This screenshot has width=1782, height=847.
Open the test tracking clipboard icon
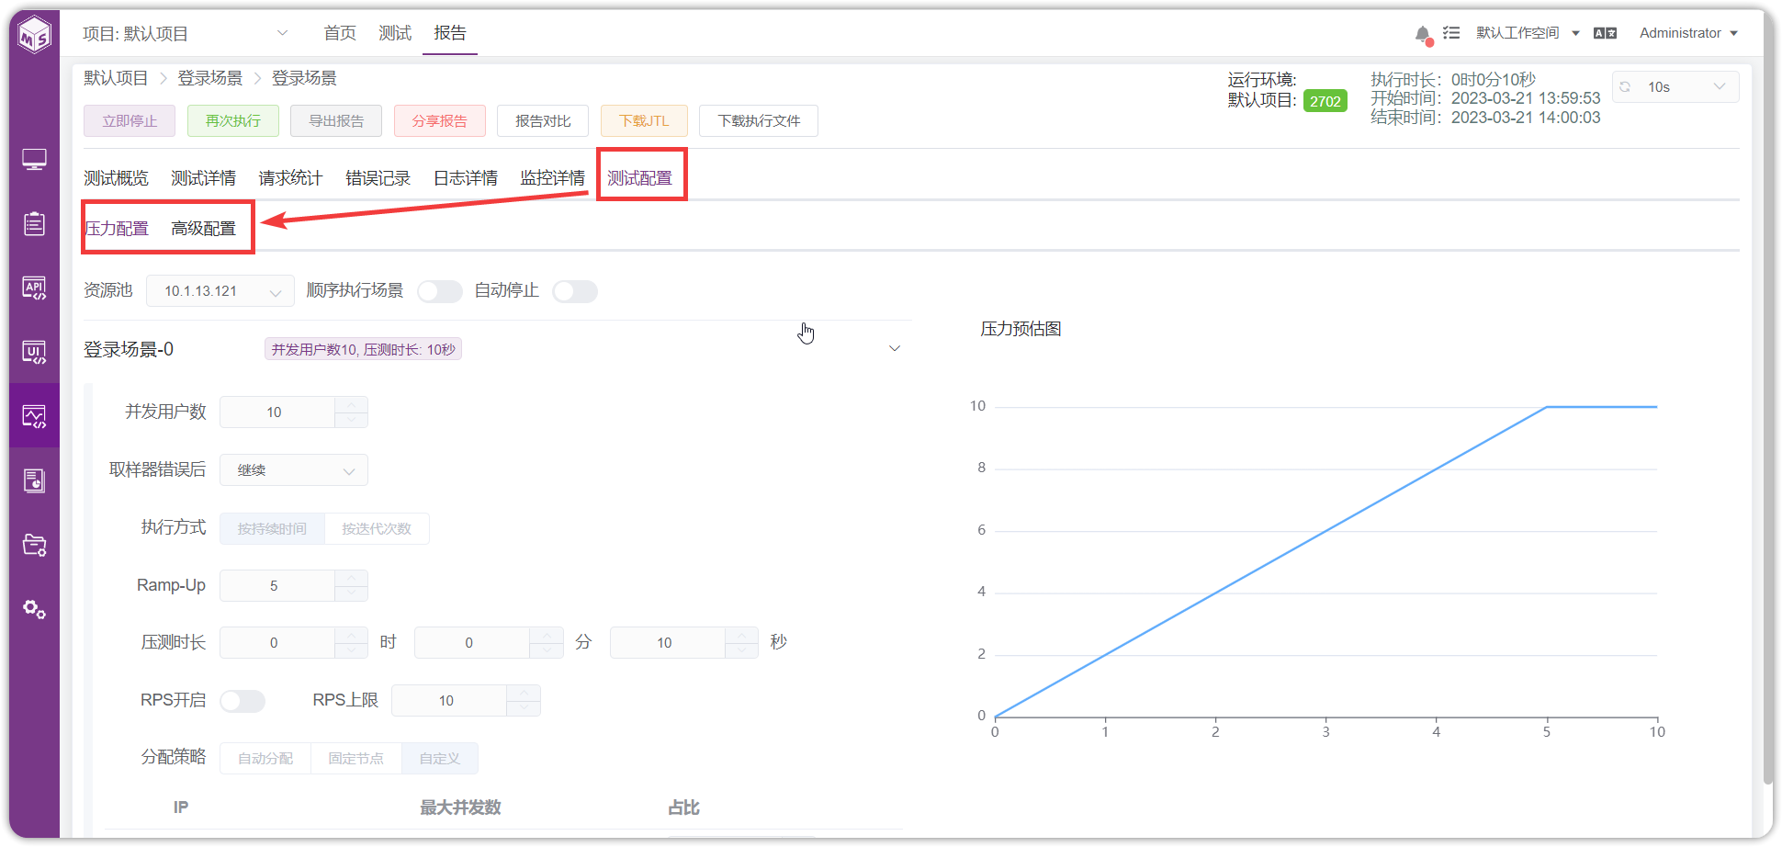click(x=34, y=223)
